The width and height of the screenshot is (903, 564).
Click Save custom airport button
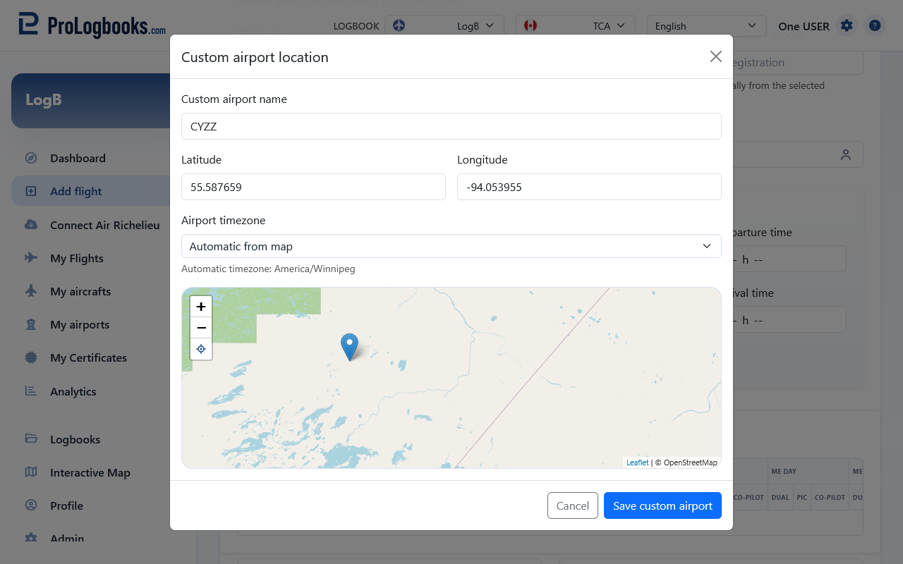point(662,505)
